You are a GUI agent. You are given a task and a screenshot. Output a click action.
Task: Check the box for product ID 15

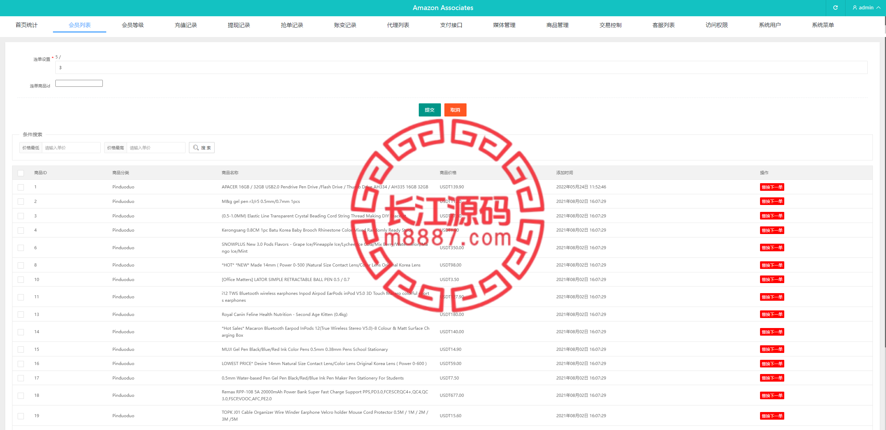pyautogui.click(x=21, y=349)
